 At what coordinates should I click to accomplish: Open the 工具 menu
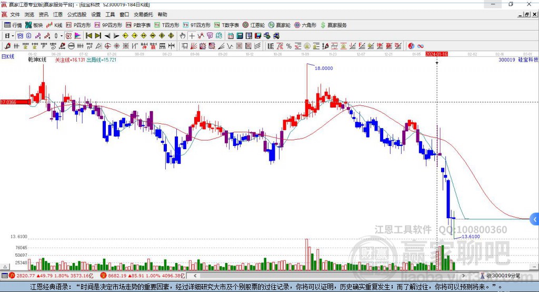pos(110,14)
